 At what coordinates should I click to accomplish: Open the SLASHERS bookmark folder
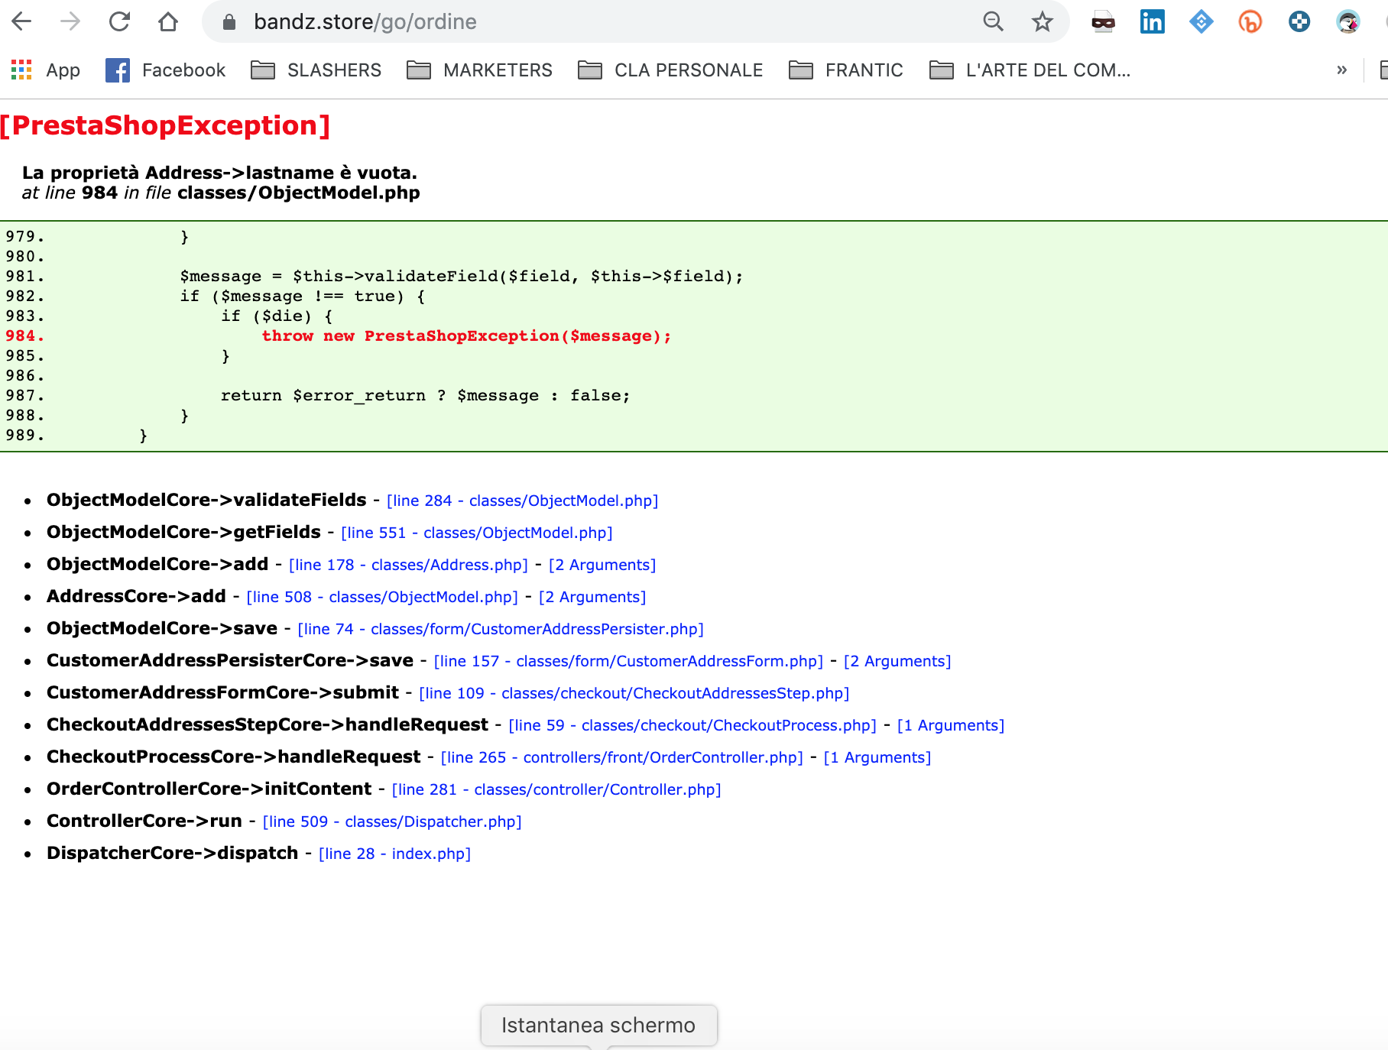316,70
